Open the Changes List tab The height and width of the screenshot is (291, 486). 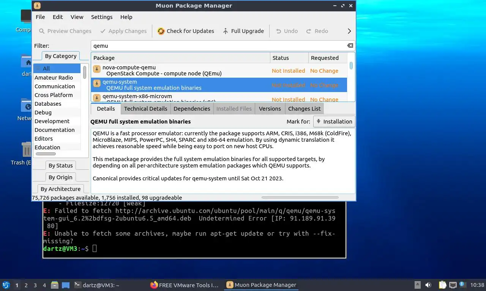click(x=305, y=109)
